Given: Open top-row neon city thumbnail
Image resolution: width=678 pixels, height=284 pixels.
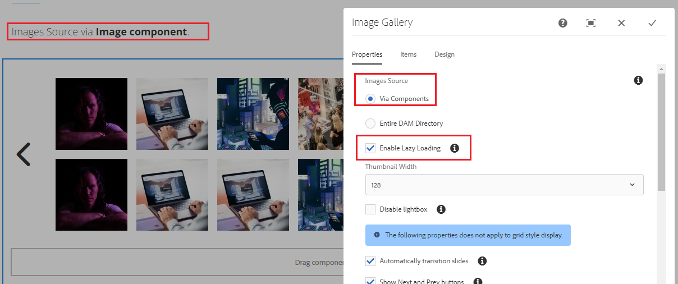Looking at the screenshot, I should [x=253, y=114].
